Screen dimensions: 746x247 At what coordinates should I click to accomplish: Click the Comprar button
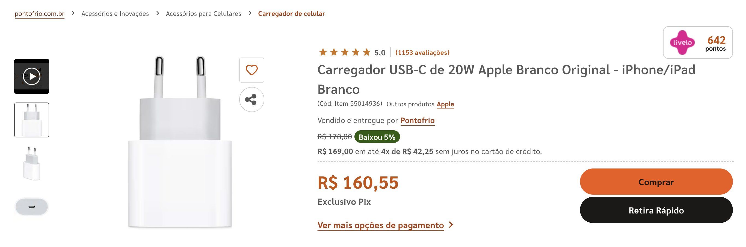click(656, 182)
